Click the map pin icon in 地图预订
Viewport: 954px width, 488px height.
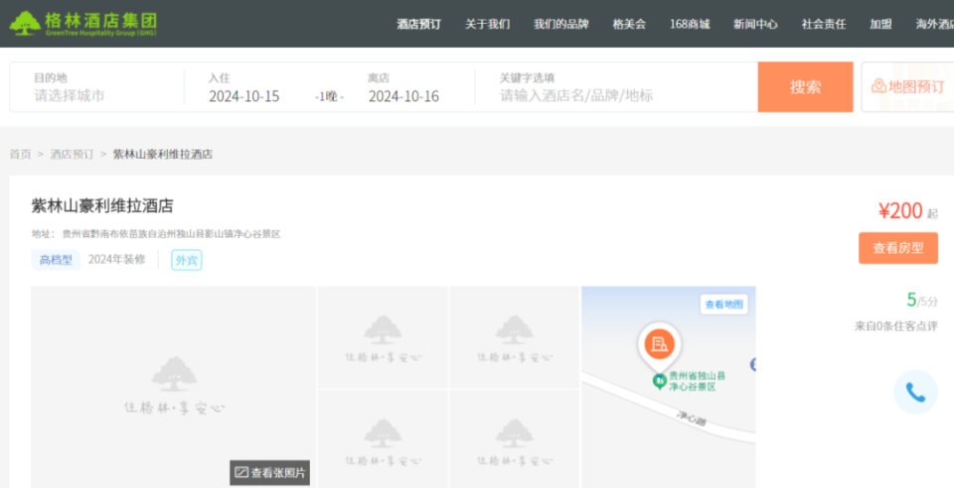pyautogui.click(x=878, y=86)
